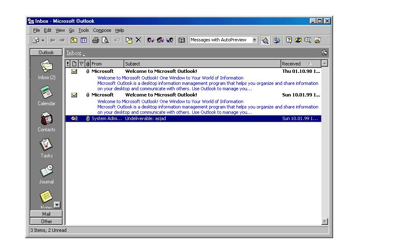Open the Compose menu
Viewport: 408px width, 248px height.
pos(102,30)
